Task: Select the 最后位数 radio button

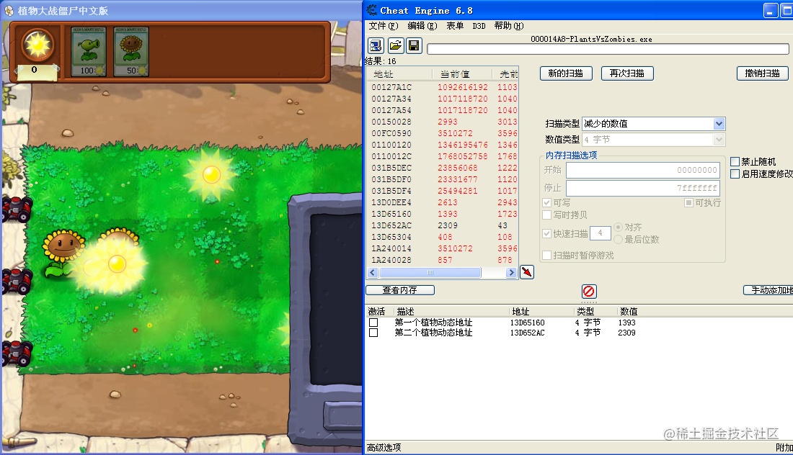Action: point(618,239)
